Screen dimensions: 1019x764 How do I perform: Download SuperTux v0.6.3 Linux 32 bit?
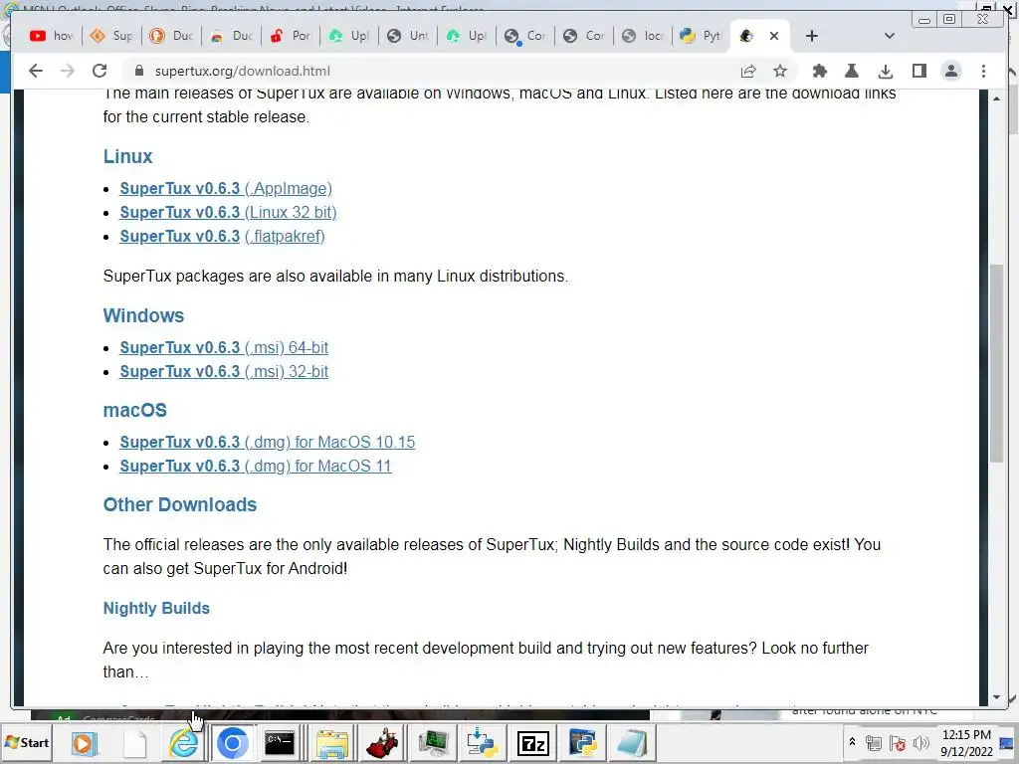pyautogui.click(x=228, y=213)
